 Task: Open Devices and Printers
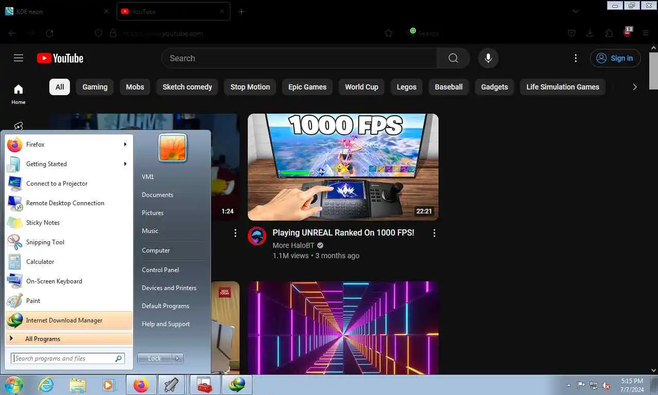[x=169, y=288]
